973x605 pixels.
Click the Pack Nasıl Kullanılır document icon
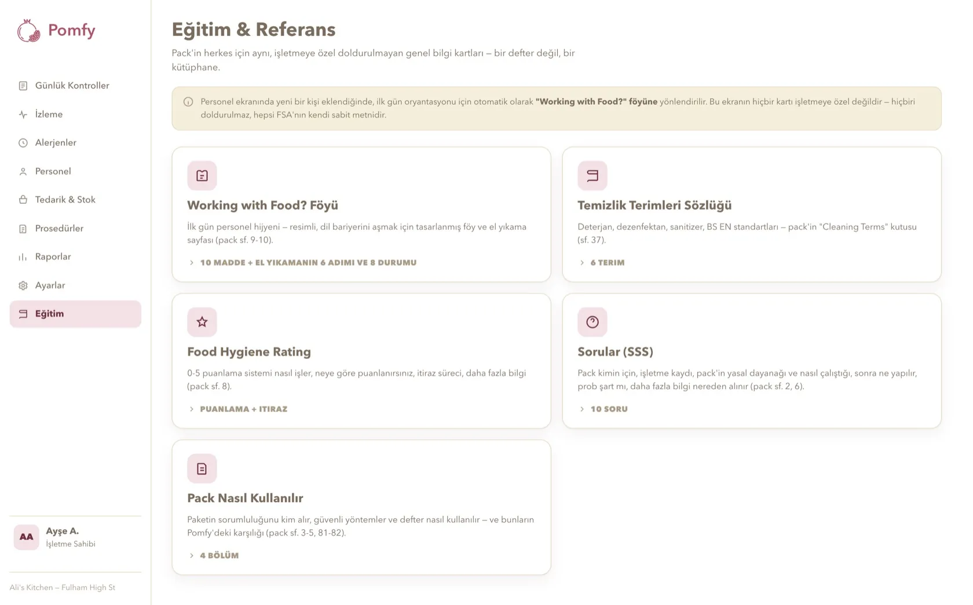pyautogui.click(x=202, y=468)
